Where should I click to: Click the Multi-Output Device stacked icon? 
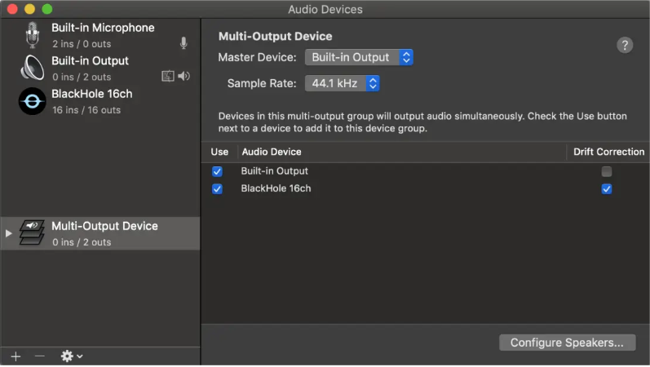pos(33,233)
